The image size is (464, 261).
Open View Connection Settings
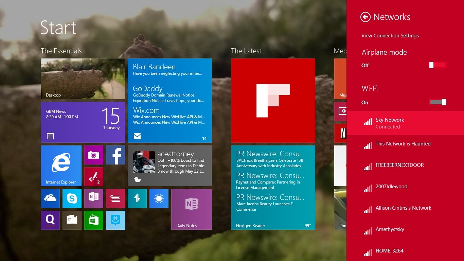pyautogui.click(x=390, y=35)
